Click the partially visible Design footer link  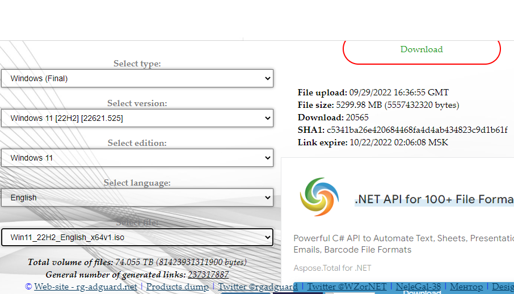pyautogui.click(x=503, y=287)
